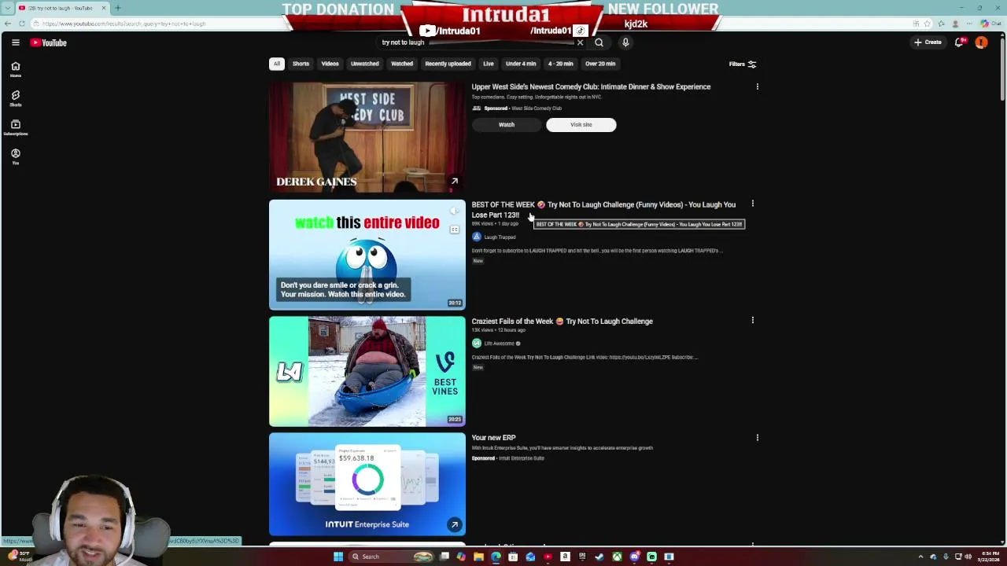Go to YouTube home via logo
Image resolution: width=1007 pixels, height=566 pixels.
[49, 42]
